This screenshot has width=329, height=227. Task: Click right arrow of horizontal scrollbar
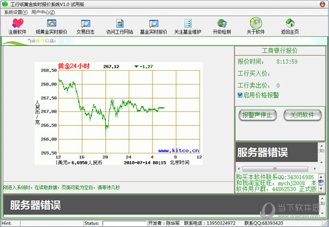click(314, 169)
